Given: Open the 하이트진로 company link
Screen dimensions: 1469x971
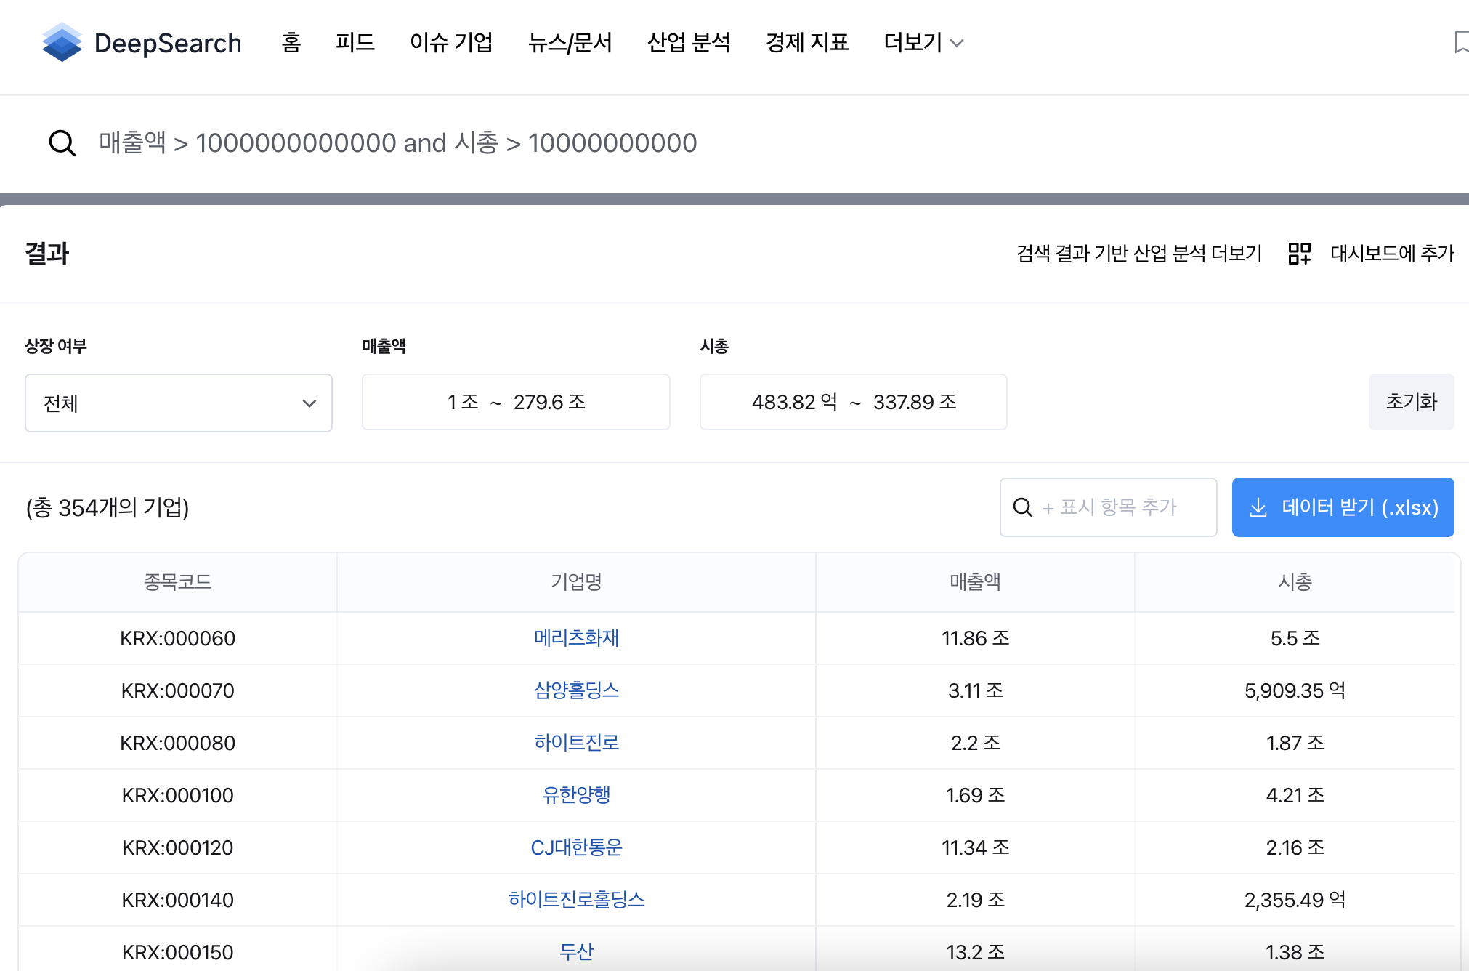Looking at the screenshot, I should tap(576, 743).
